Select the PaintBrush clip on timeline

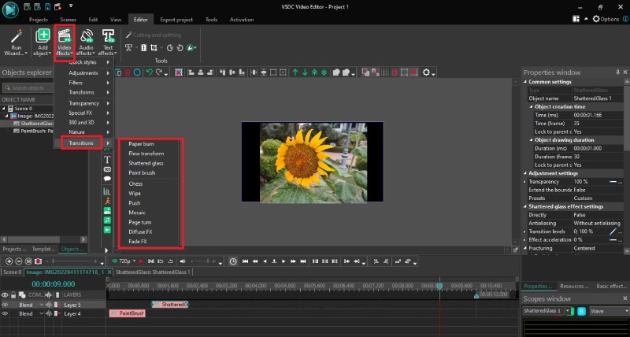point(128,313)
